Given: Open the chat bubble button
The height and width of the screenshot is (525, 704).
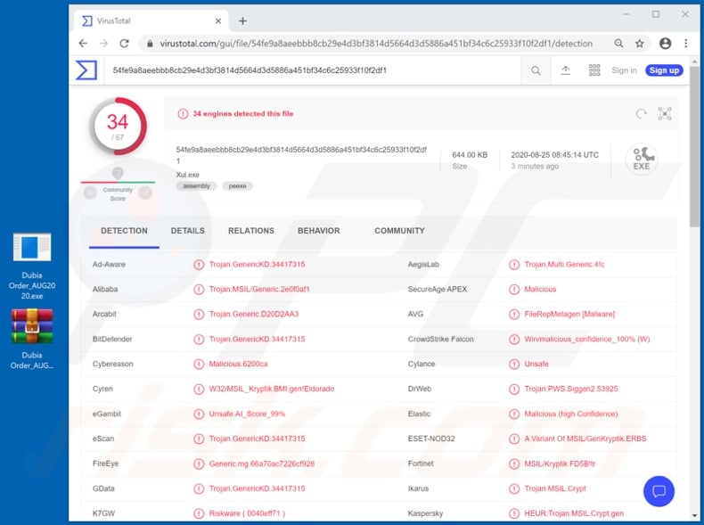Looking at the screenshot, I should (x=659, y=491).
